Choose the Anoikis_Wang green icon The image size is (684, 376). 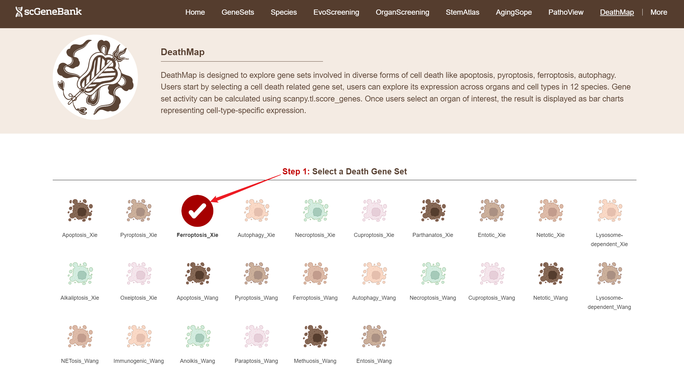[x=198, y=336]
